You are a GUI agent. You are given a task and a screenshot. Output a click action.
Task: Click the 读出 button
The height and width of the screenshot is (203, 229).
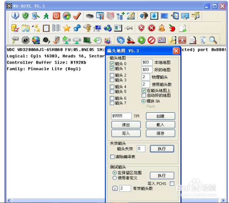pyautogui.click(x=126, y=125)
